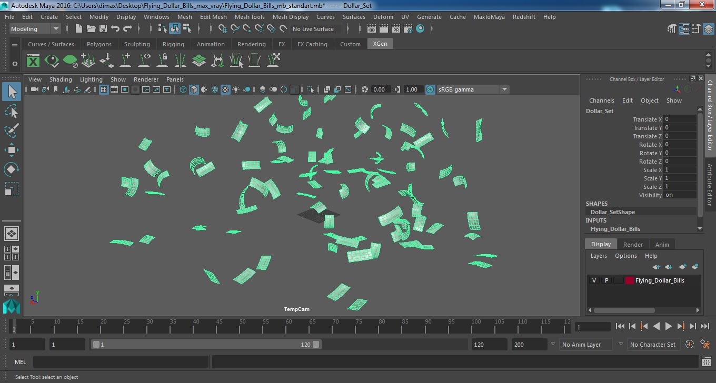Image resolution: width=716 pixels, height=383 pixels.
Task: Redo the action with the toolbar arrow
Action: point(127,29)
